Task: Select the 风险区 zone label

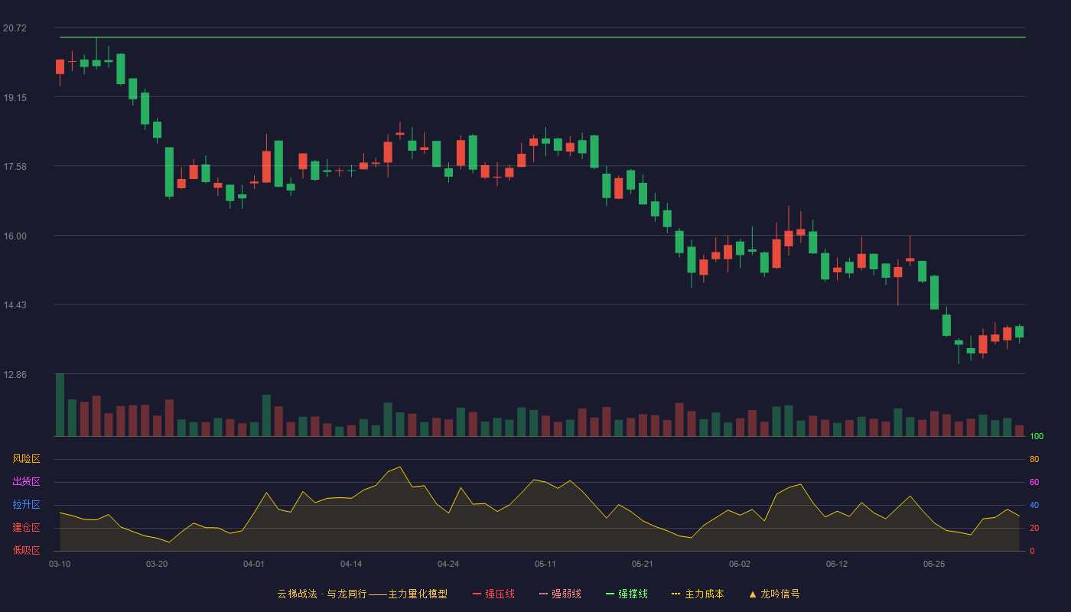Action: [x=26, y=459]
